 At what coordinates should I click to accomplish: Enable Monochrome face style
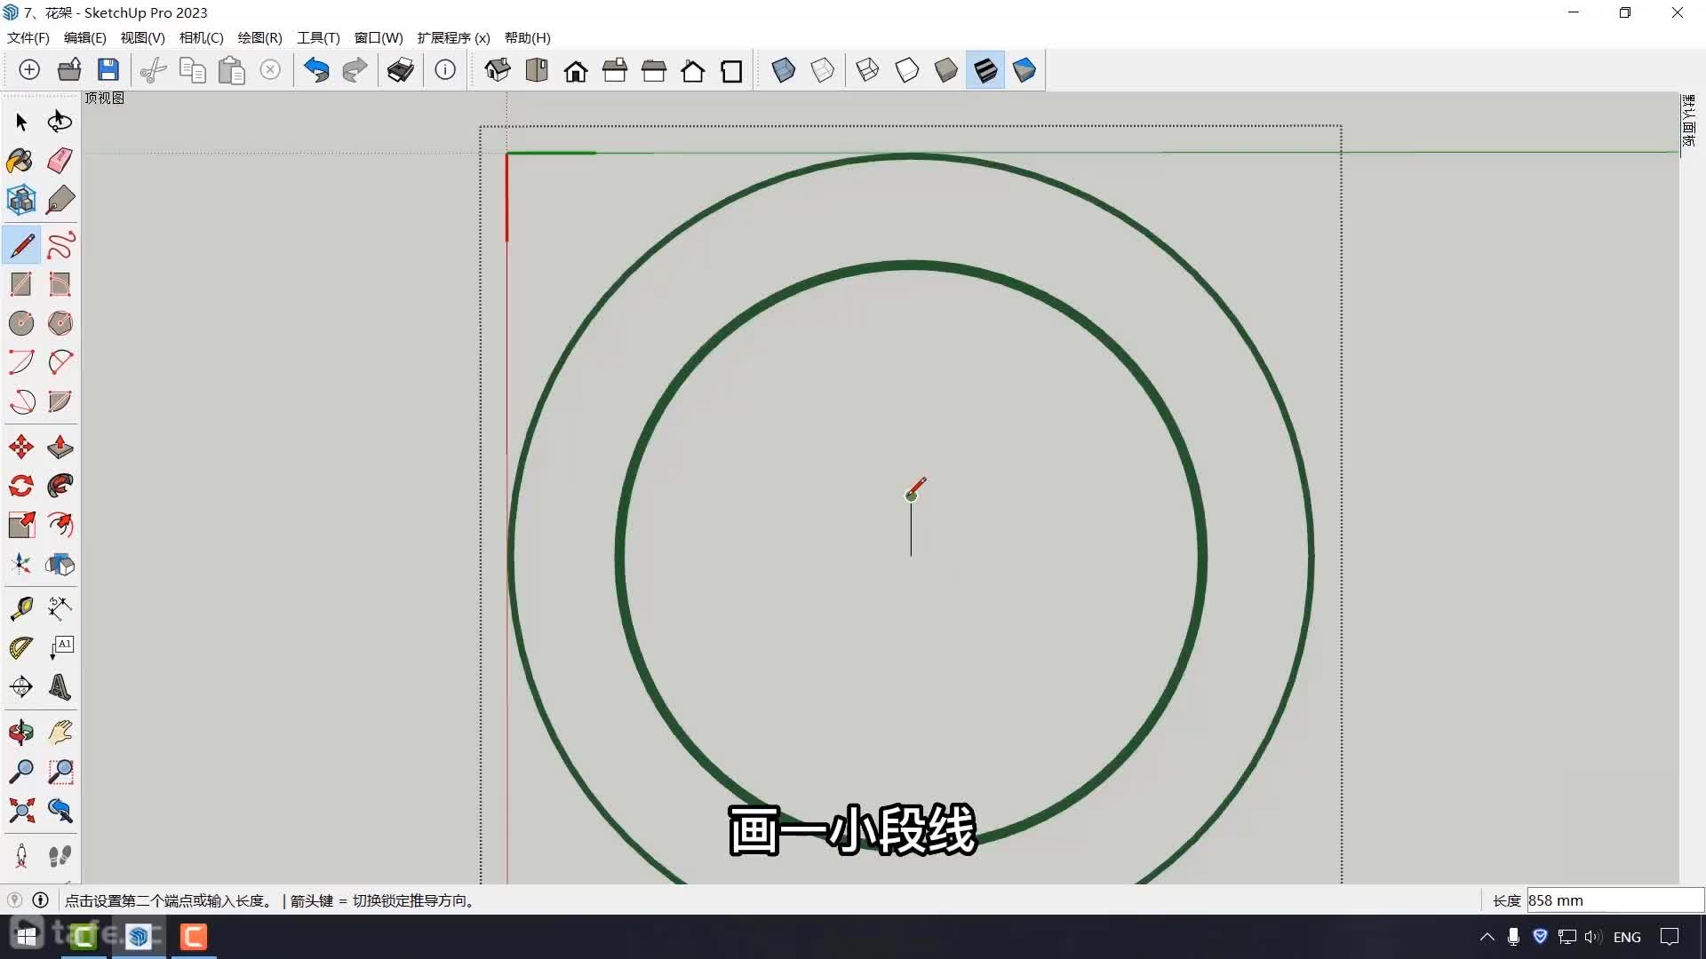pyautogui.click(x=1024, y=70)
